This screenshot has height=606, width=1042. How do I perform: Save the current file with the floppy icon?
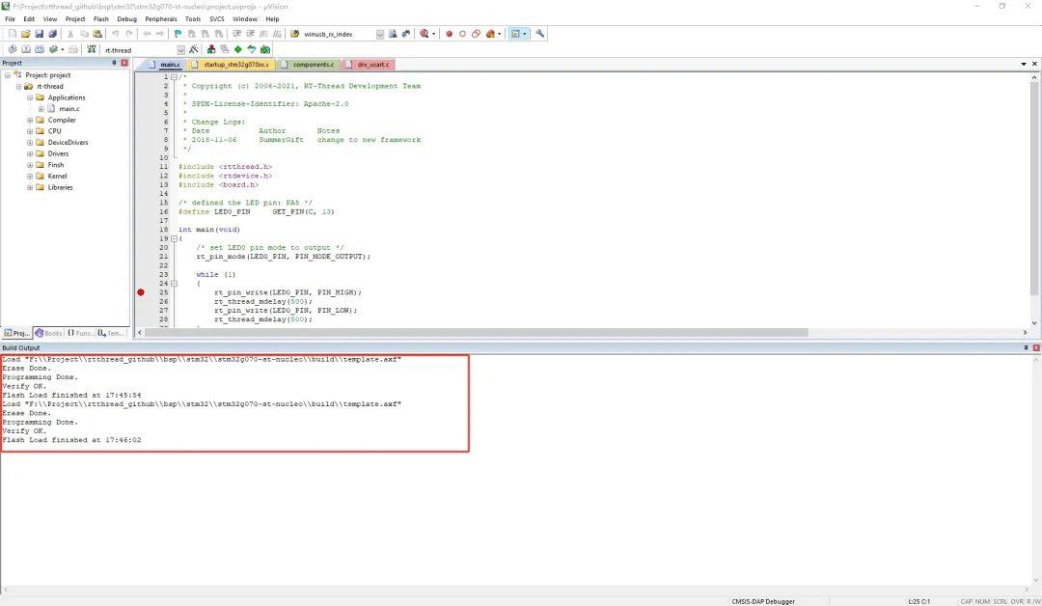pos(40,34)
